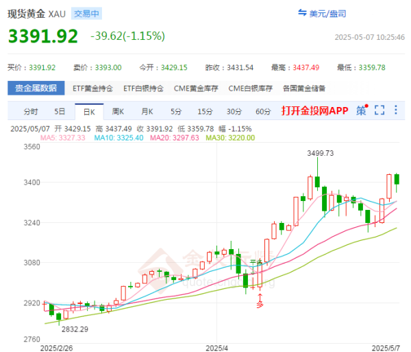Click the 2025/2/26 date axis label

pyautogui.click(x=56, y=348)
